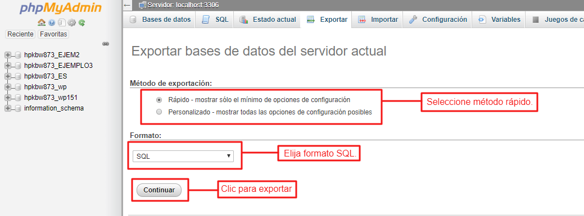584x216 pixels.
Task: Switch to the Importar tab
Action: (377, 20)
